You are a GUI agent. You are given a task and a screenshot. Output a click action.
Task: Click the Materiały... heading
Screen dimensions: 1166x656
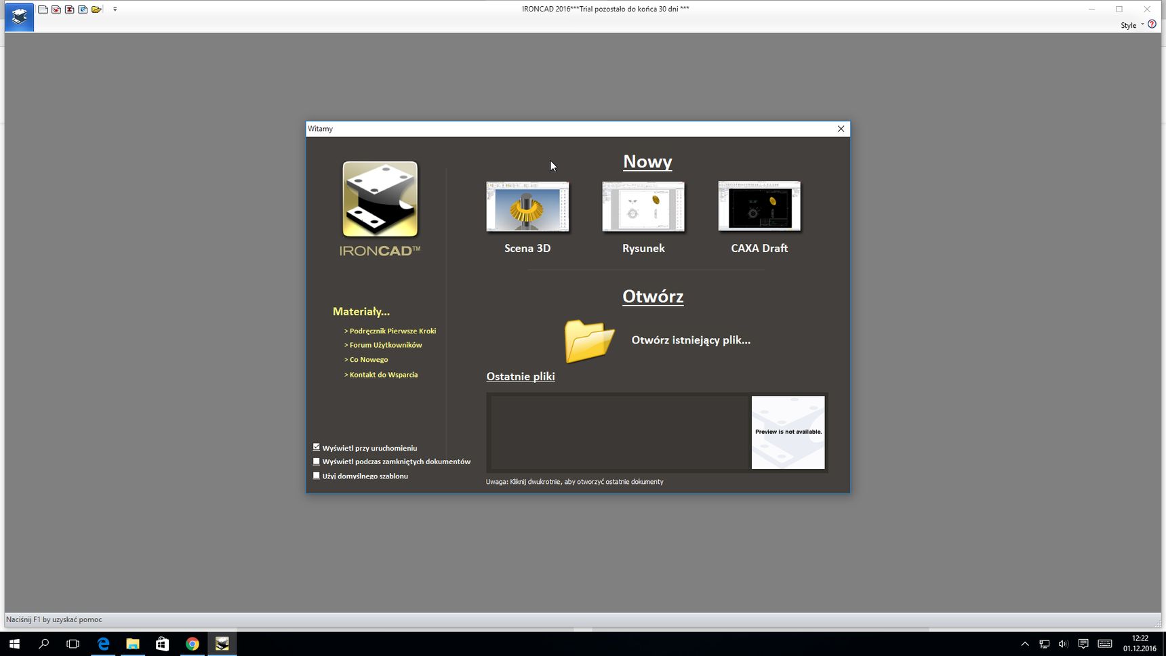[361, 312]
